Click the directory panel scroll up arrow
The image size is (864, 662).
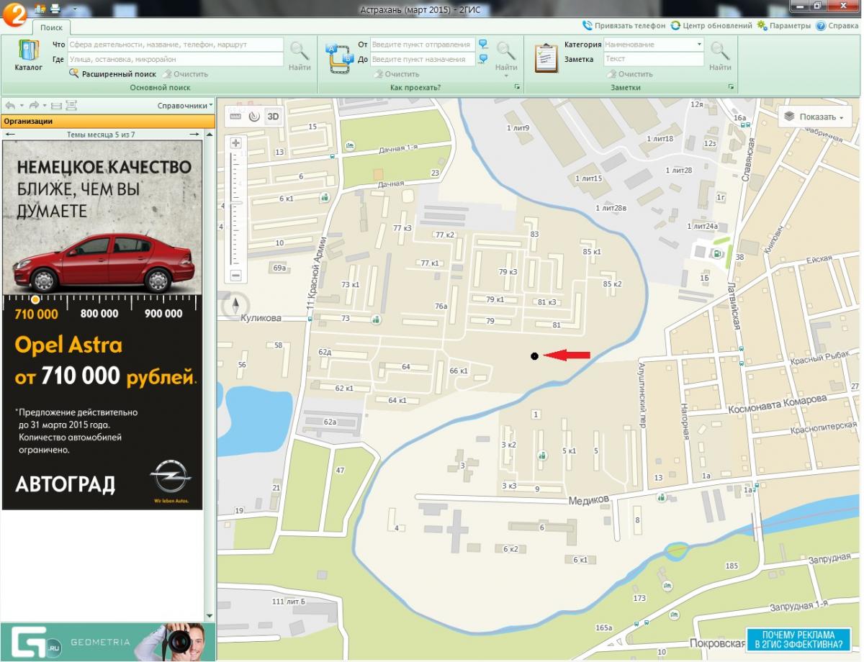[210, 135]
